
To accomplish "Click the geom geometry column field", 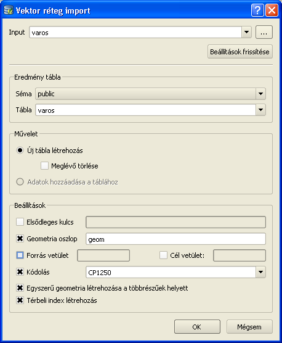I will point(175,239).
